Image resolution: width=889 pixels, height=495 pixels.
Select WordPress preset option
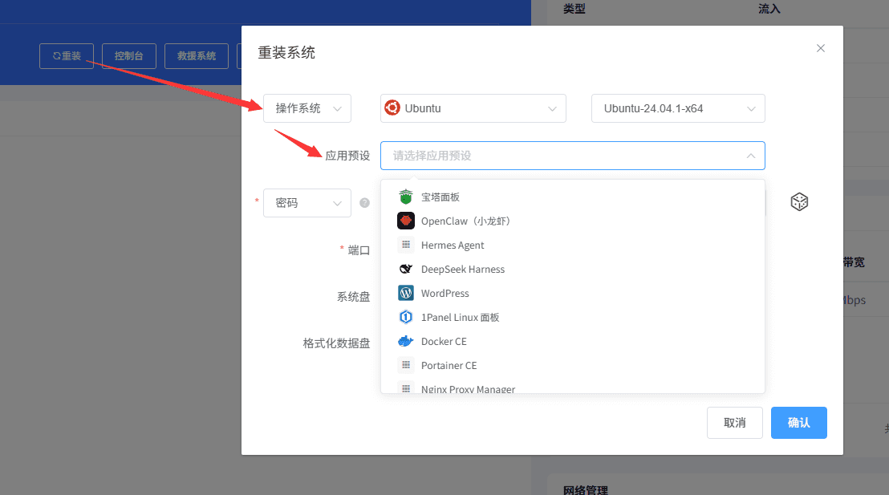click(573, 293)
